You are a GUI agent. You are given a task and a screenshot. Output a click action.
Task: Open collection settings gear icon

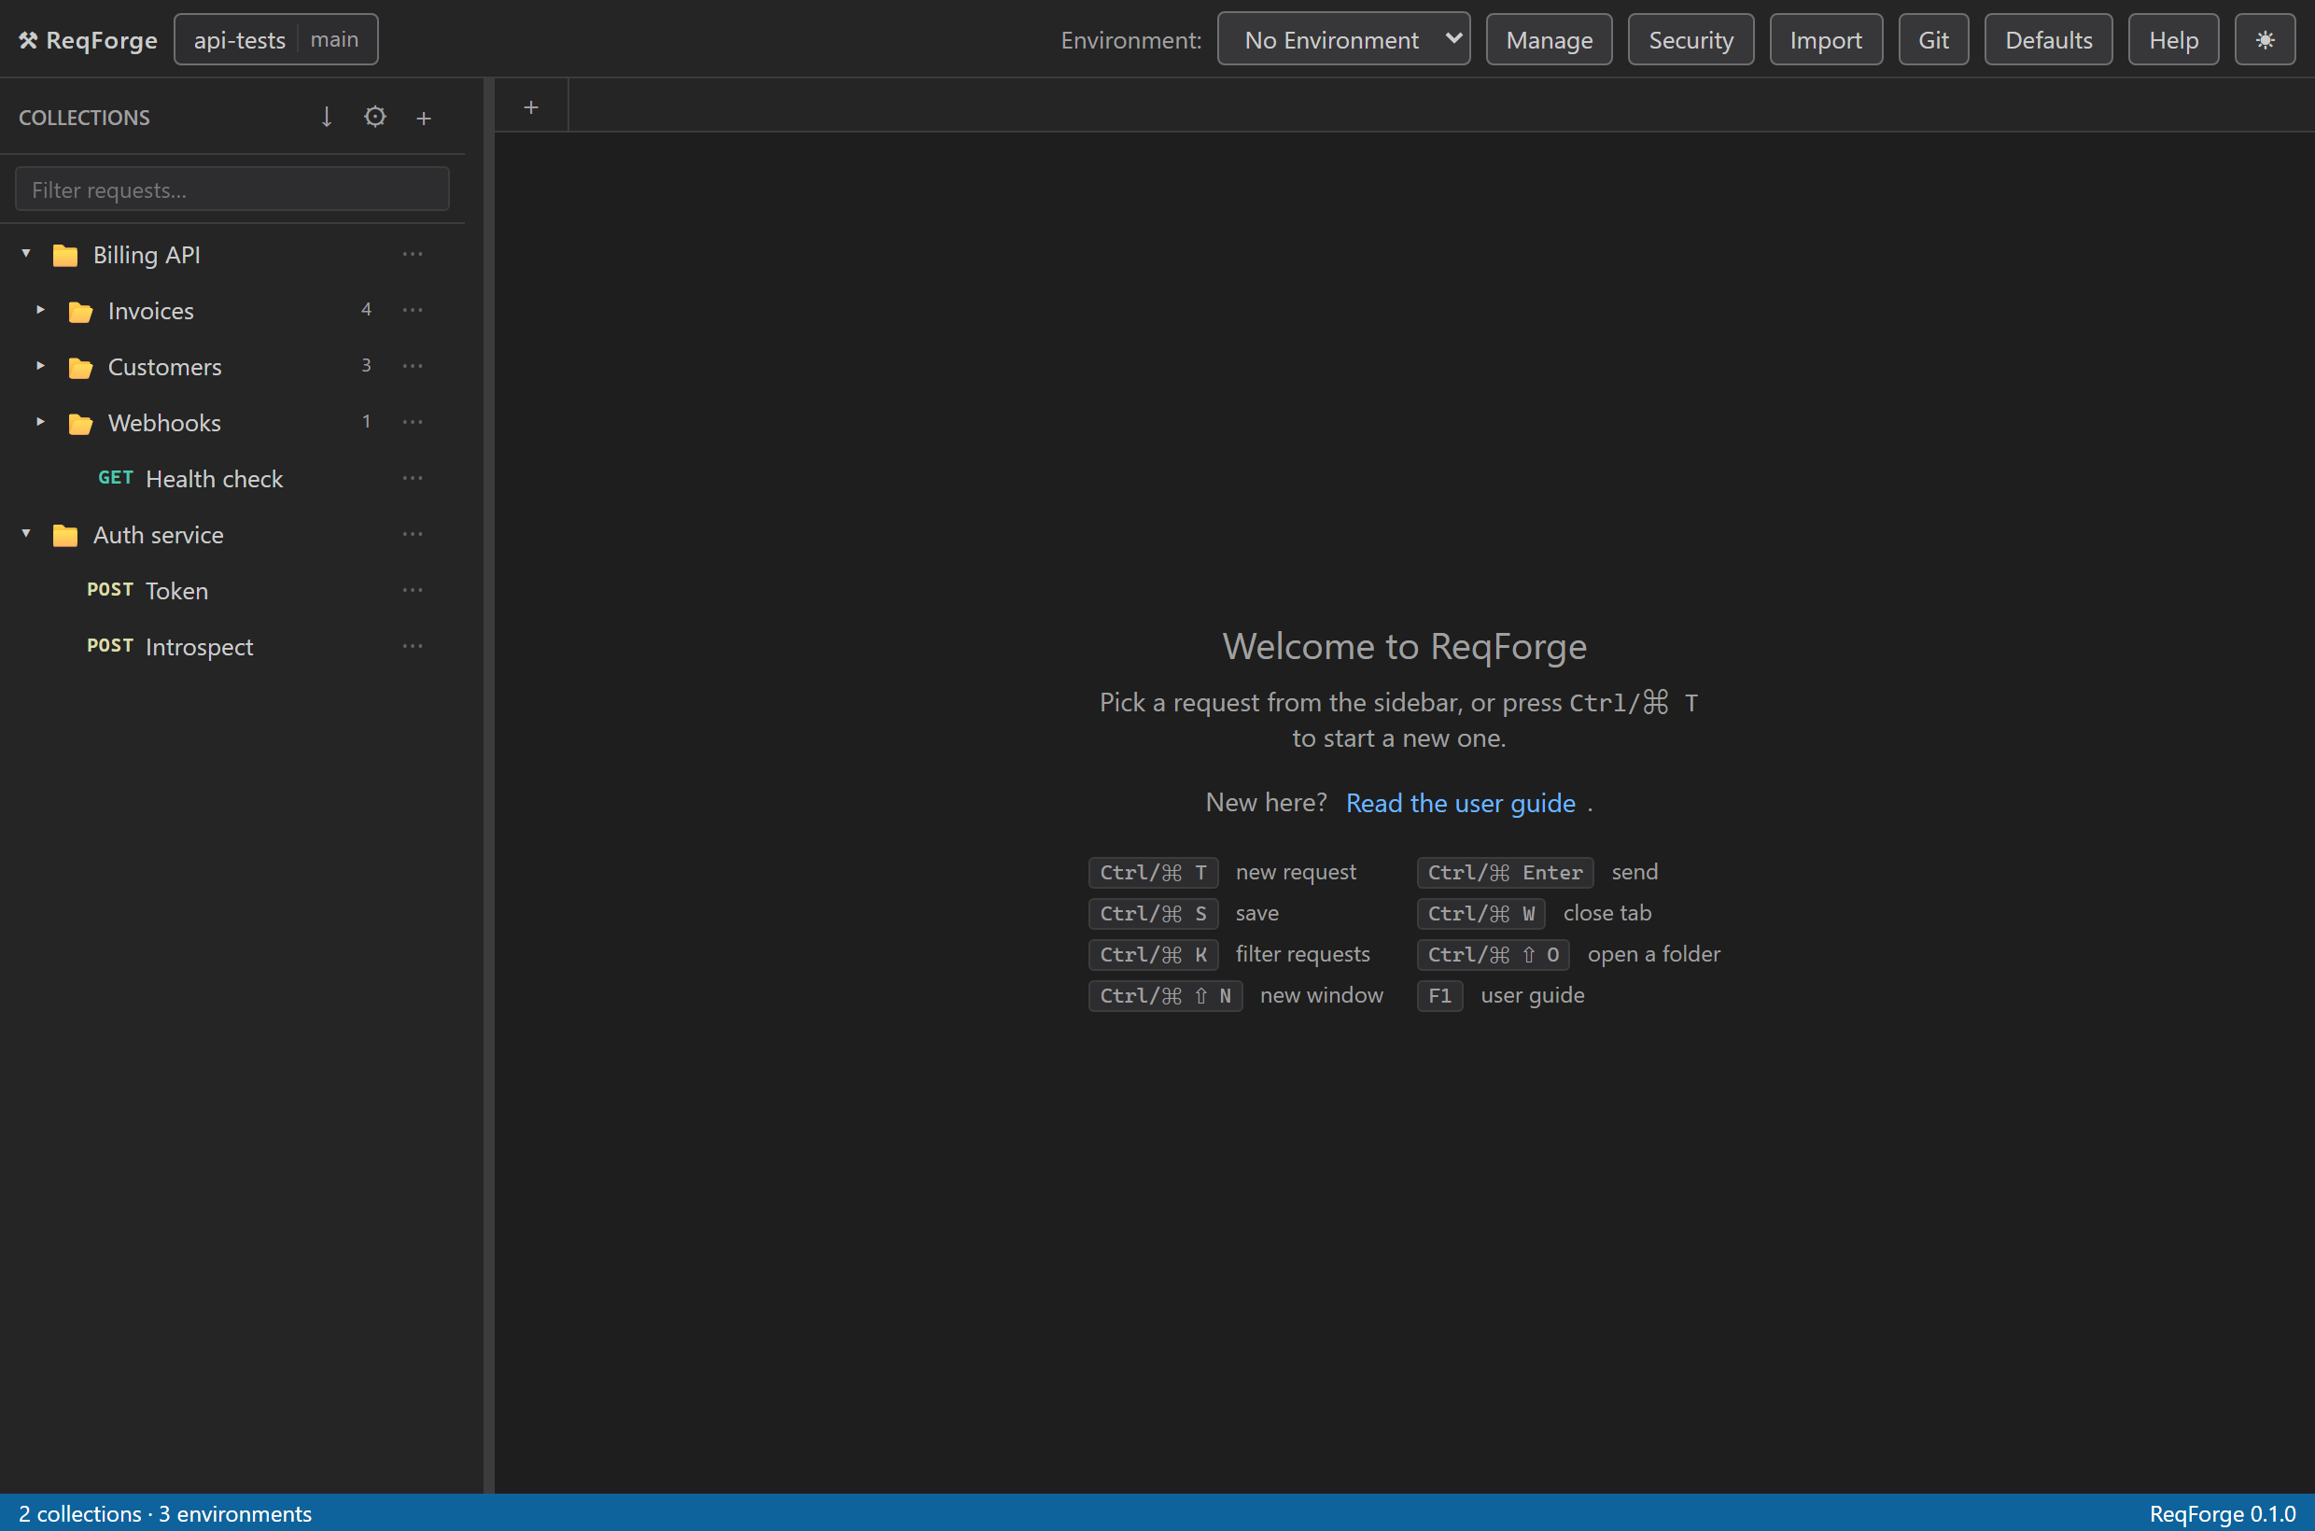tap(375, 118)
